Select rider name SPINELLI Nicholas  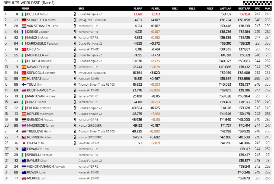click(40, 155)
